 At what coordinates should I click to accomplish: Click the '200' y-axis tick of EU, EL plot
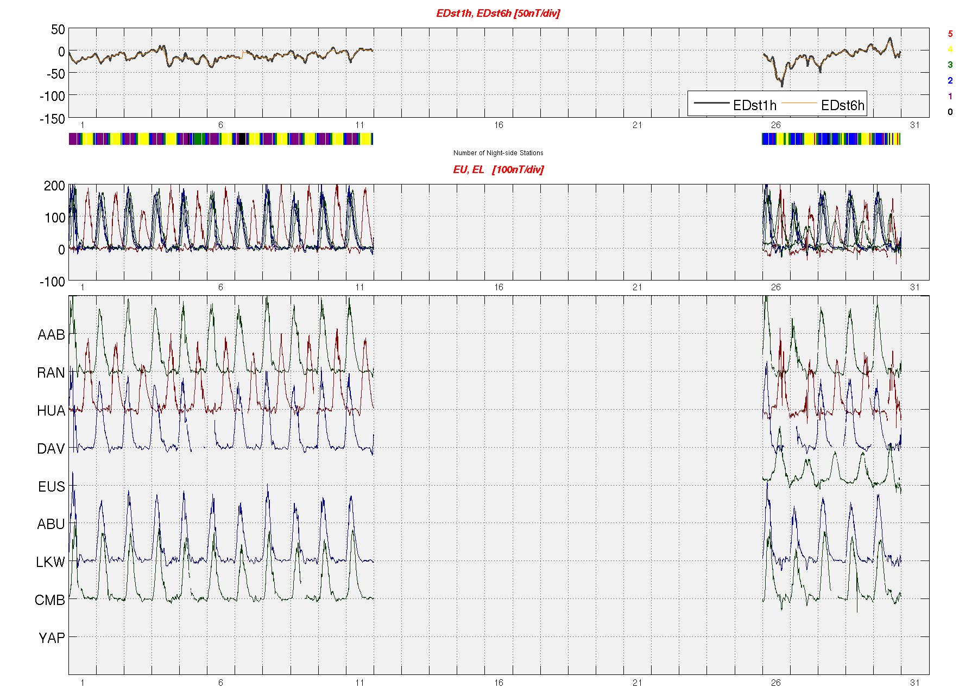[54, 186]
